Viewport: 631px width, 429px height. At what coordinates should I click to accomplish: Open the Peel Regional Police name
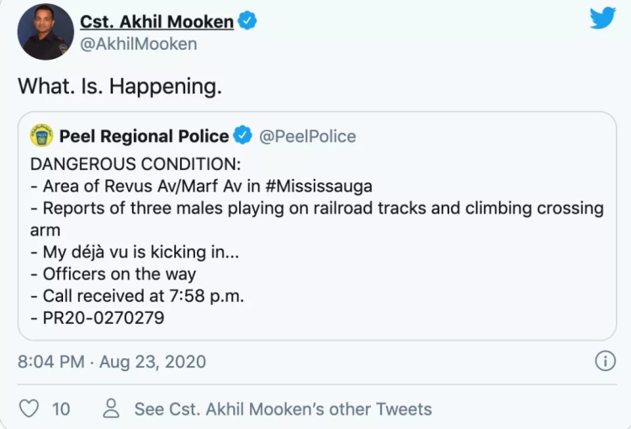pyautogui.click(x=144, y=136)
